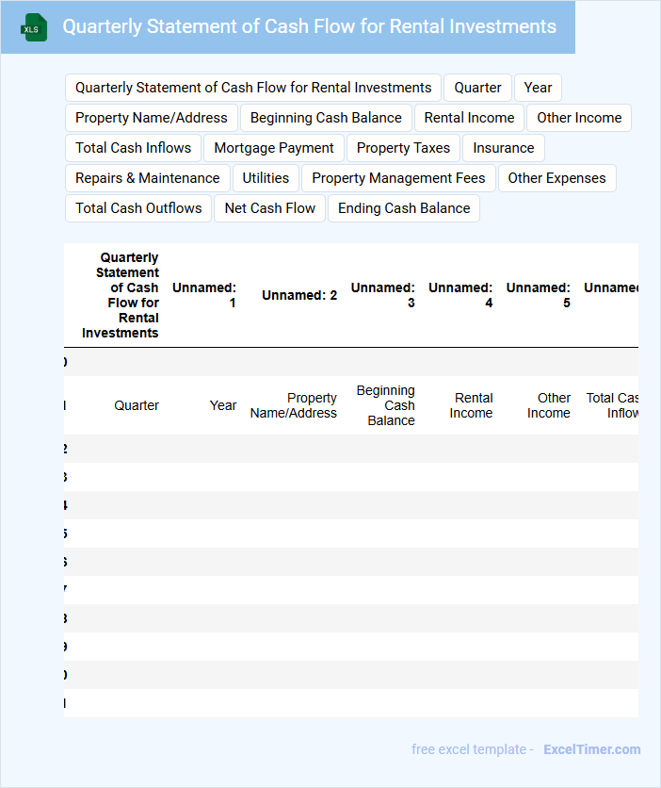Click the Property Name/Address tag

click(x=151, y=118)
